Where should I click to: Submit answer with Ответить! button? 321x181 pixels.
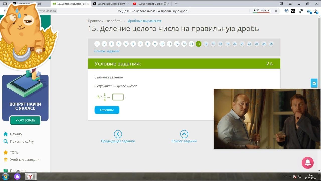pos(107,110)
